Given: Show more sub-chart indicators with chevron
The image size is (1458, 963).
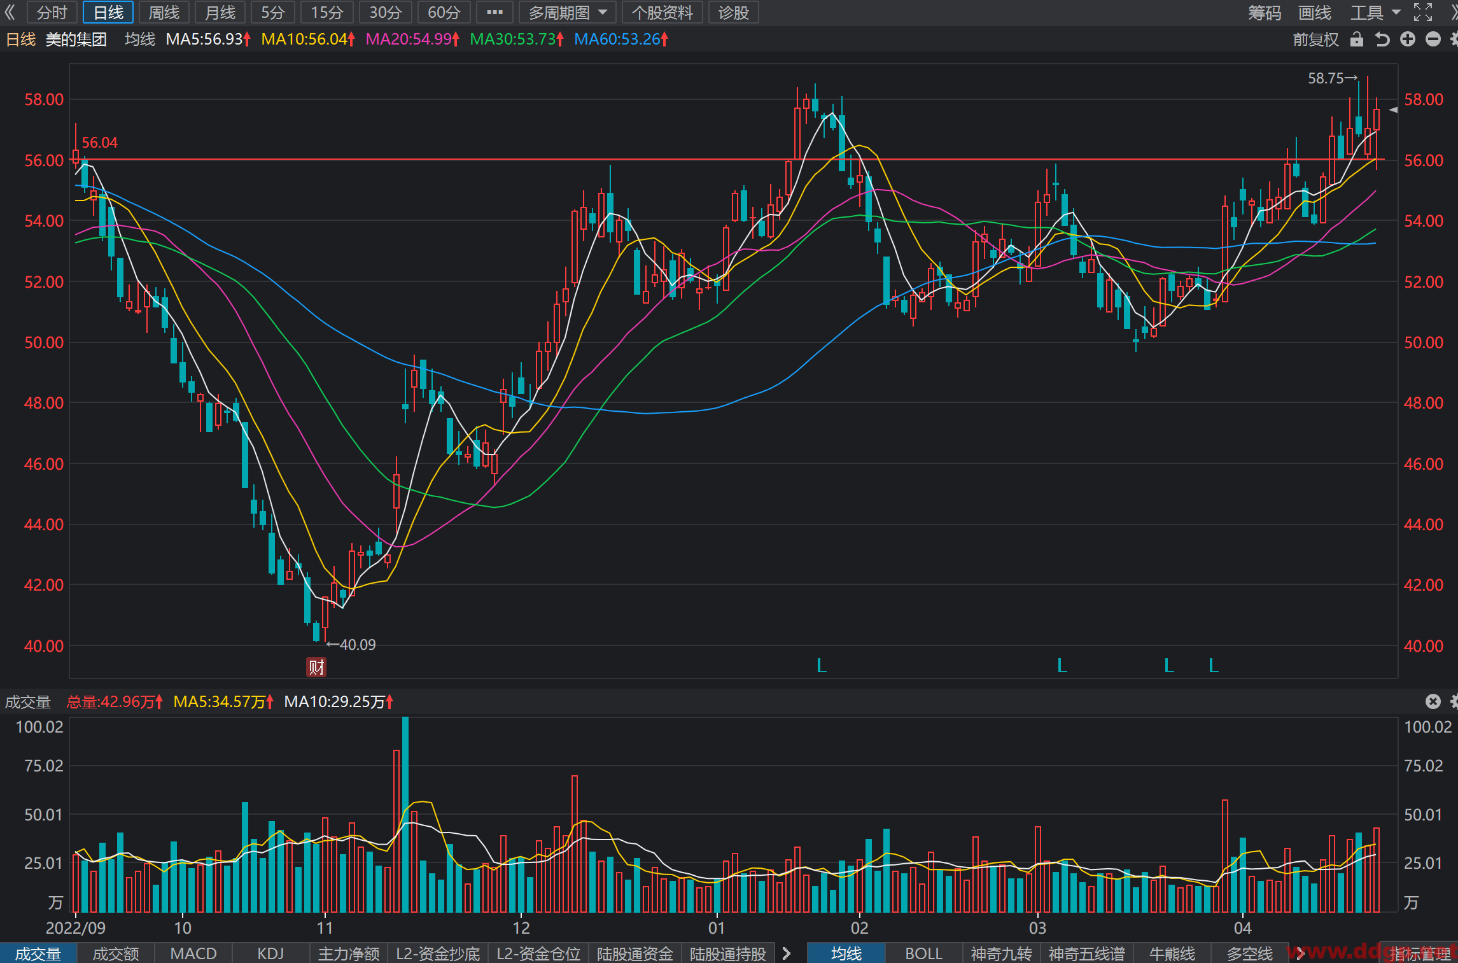Looking at the screenshot, I should (x=787, y=953).
